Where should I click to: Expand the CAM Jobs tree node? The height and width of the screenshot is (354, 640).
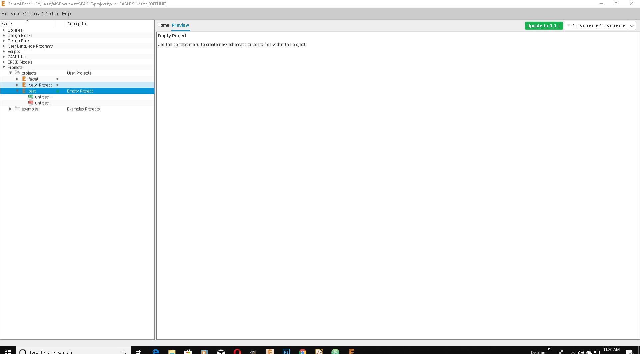[x=4, y=57]
